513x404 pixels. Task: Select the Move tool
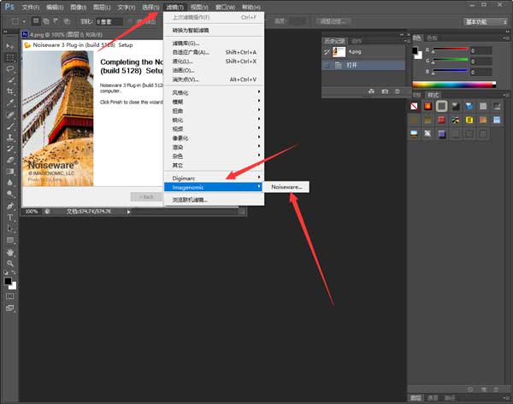tap(10, 46)
